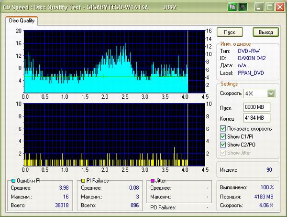Click the grayed Show Jitter checkbox

223,153
